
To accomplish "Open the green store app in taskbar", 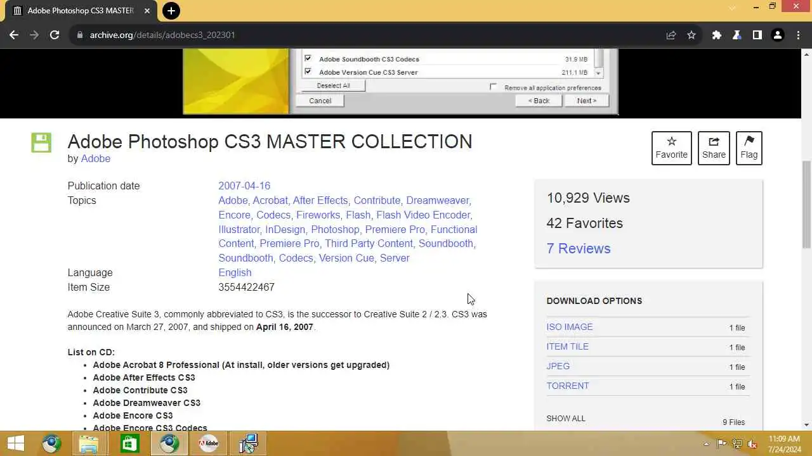I will point(129,443).
